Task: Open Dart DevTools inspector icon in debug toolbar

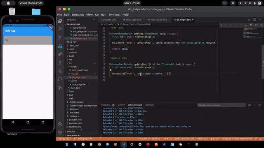Action: pyautogui.click(x=262, y=25)
